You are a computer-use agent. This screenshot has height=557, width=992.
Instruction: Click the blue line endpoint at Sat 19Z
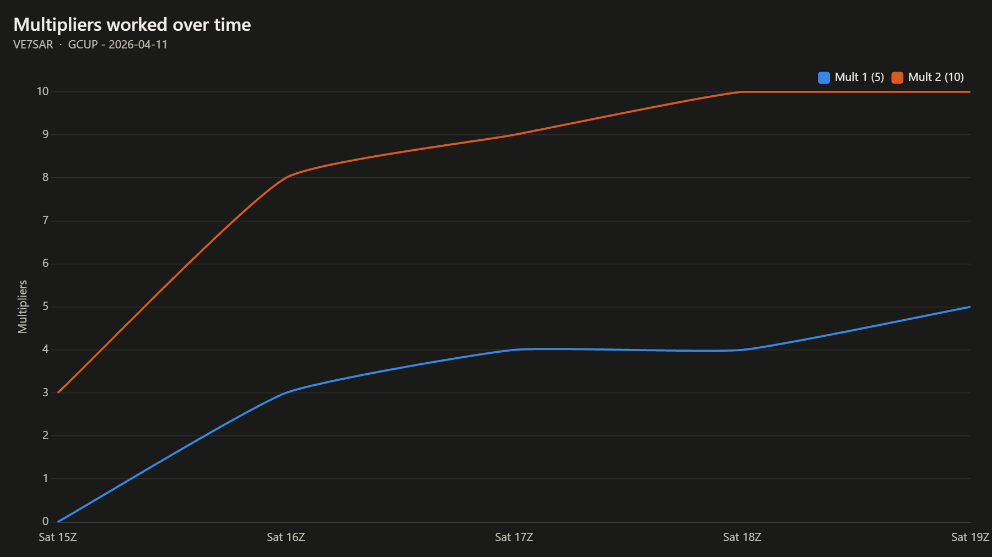point(970,307)
